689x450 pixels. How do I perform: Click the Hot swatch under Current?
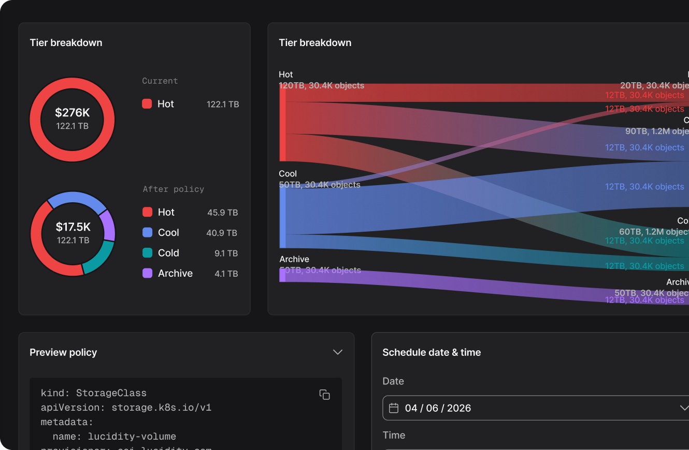click(x=147, y=104)
